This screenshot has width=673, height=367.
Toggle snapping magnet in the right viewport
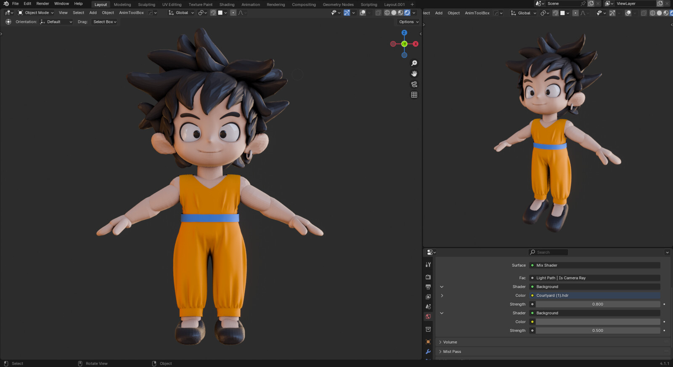click(x=555, y=13)
